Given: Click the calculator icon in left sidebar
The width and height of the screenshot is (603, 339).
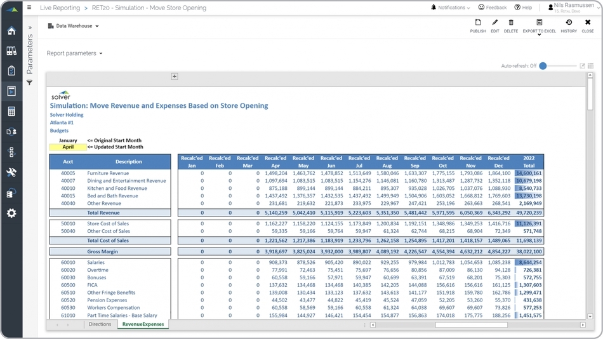Looking at the screenshot, I should click(11, 112).
